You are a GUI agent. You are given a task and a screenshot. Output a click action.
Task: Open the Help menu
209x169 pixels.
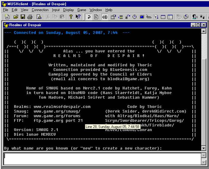109,10
